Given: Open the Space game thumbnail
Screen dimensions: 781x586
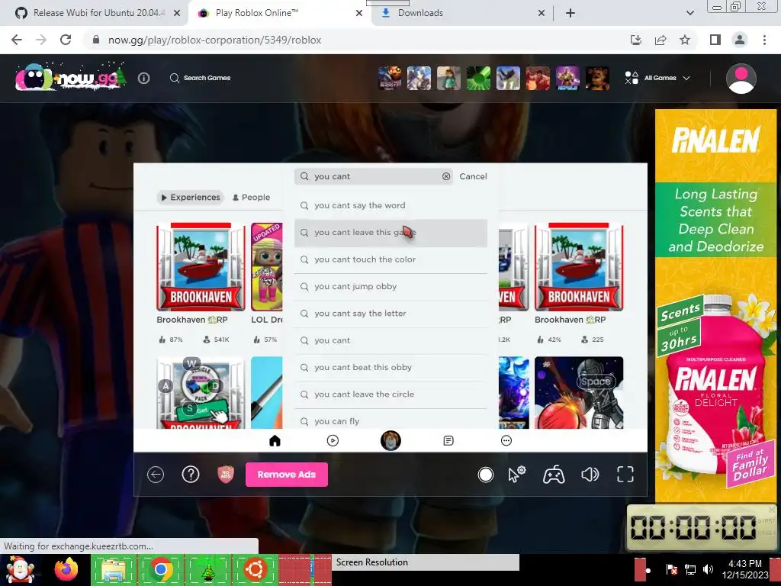Looking at the screenshot, I should coord(579,393).
